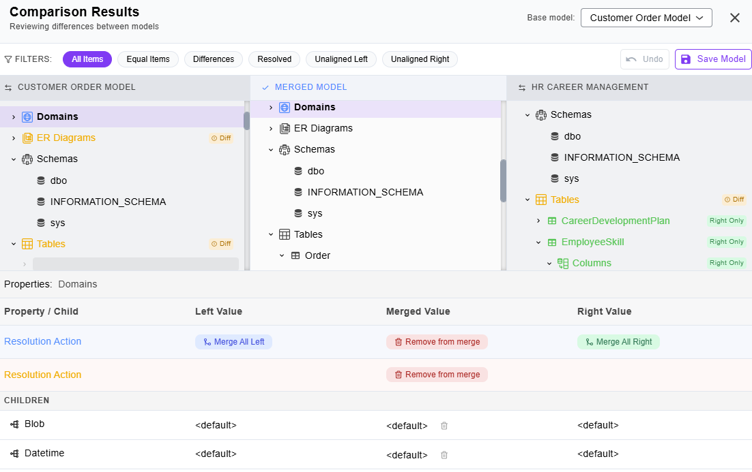The width and height of the screenshot is (752, 472).
Task: Click the Merged Model panel scrollbar thumb
Action: [503, 180]
